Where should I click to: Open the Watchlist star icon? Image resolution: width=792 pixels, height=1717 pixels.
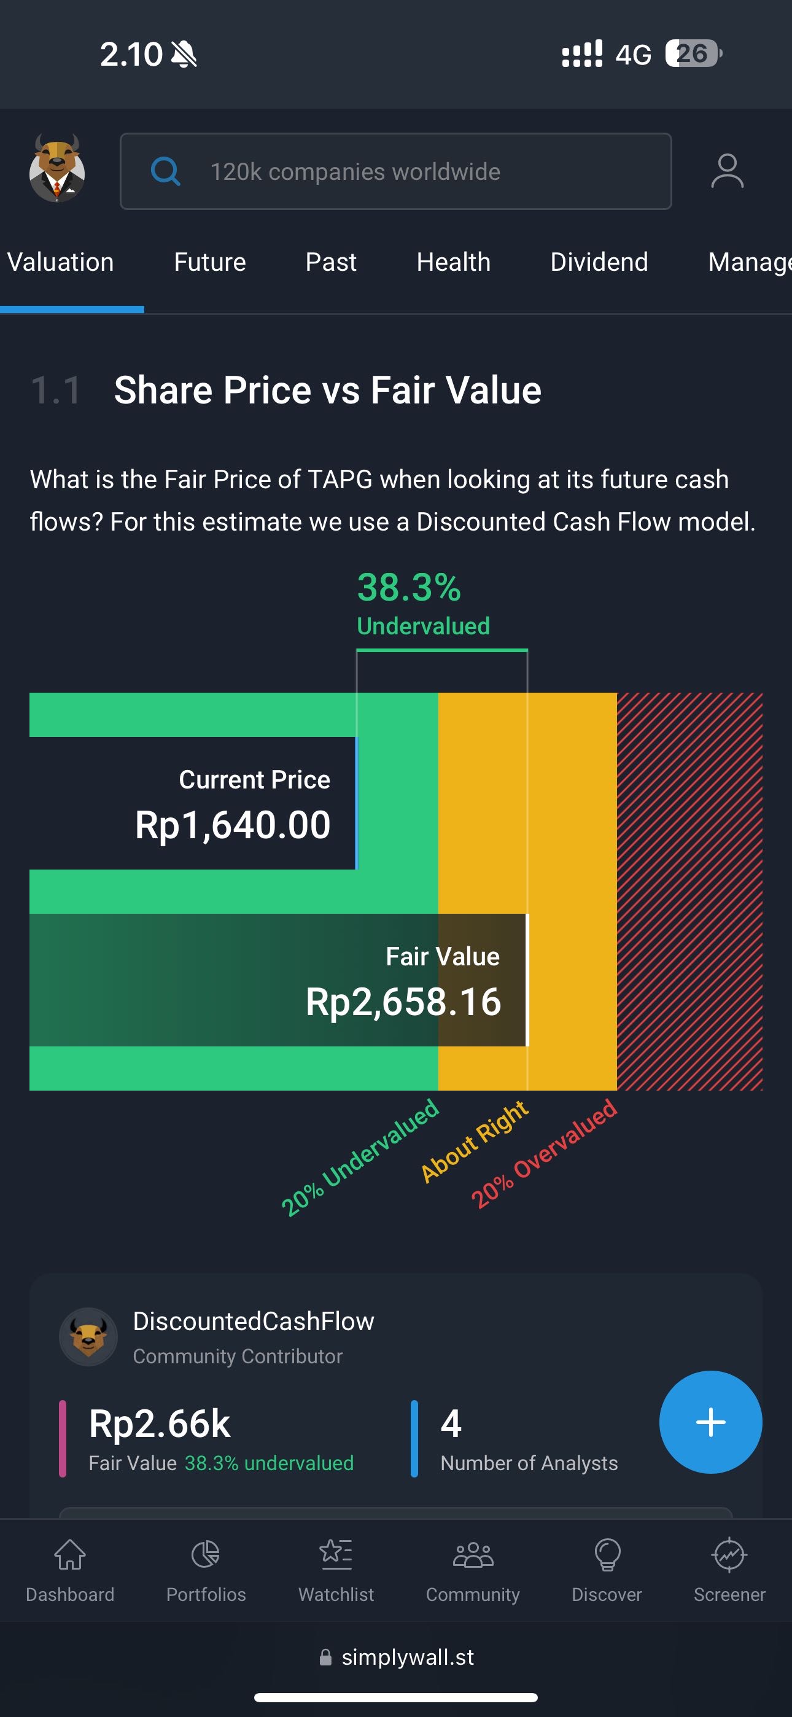coord(336,1554)
